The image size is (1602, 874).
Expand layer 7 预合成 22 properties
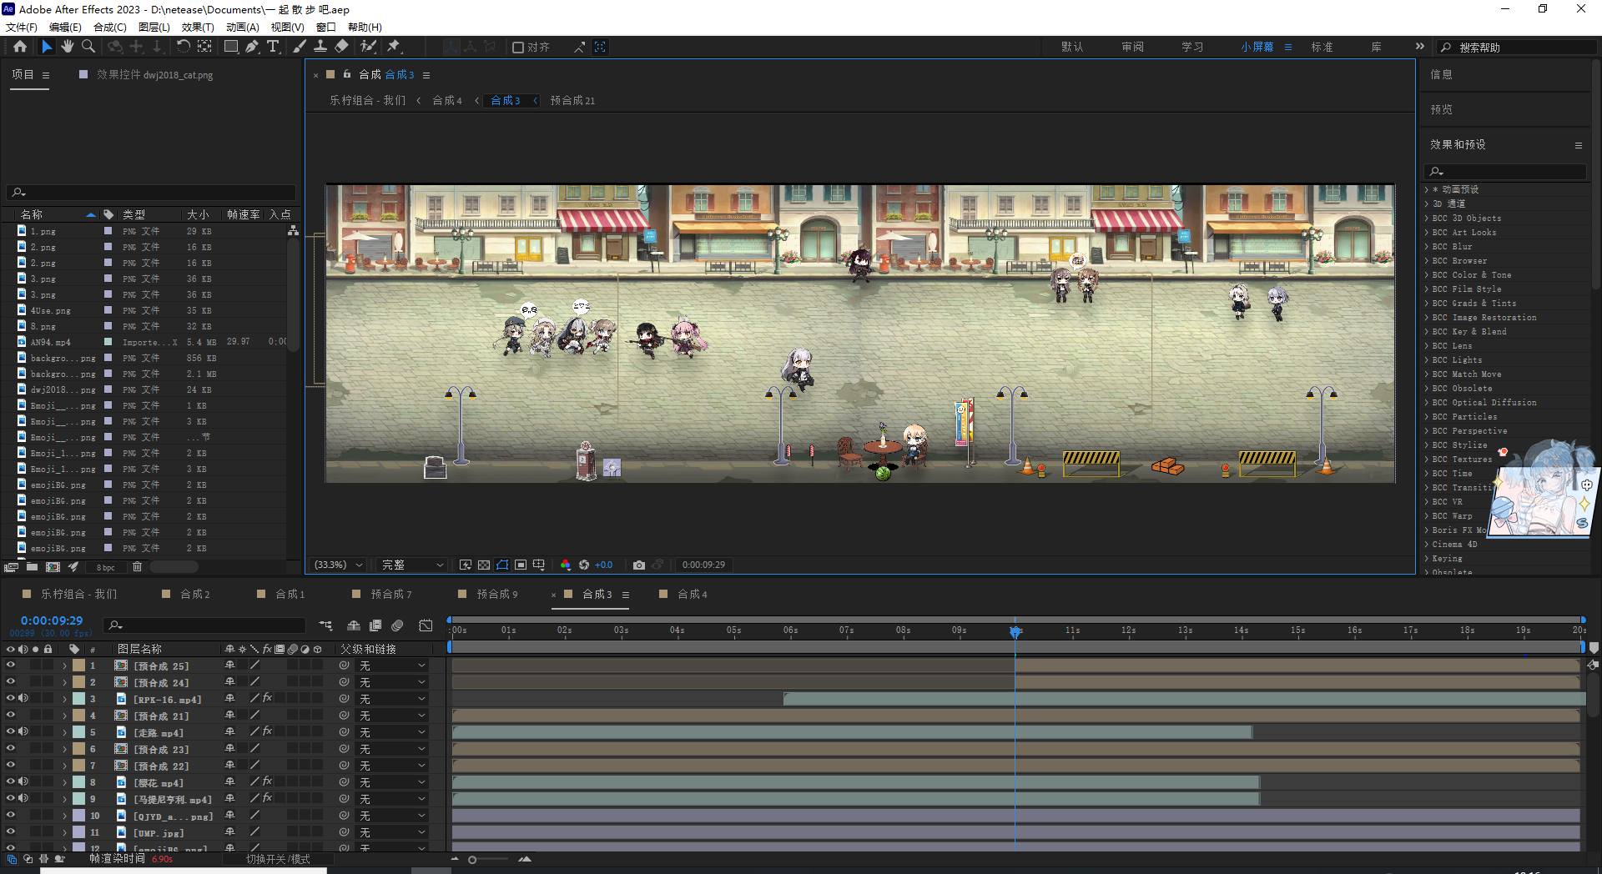(64, 766)
